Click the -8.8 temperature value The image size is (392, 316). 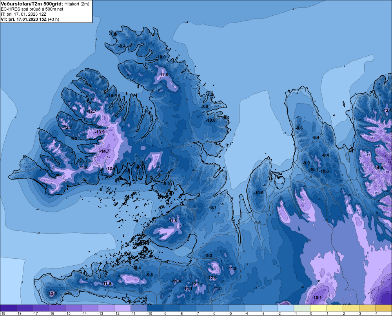[x=205, y=107]
